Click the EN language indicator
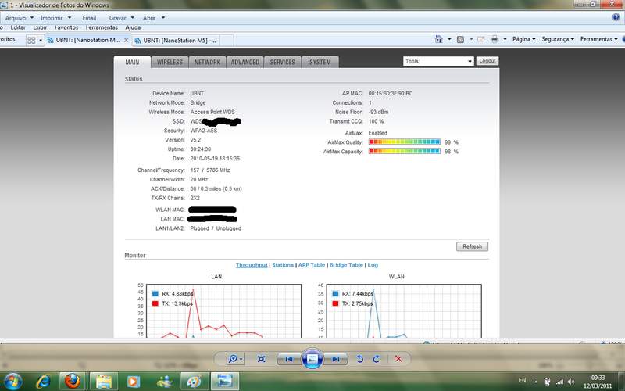The height and width of the screenshot is (391, 625). click(x=522, y=380)
